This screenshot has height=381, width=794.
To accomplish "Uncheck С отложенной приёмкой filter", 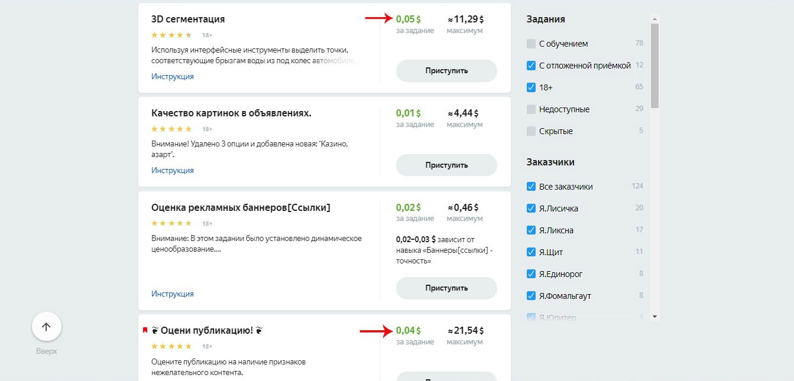I will 531,66.
